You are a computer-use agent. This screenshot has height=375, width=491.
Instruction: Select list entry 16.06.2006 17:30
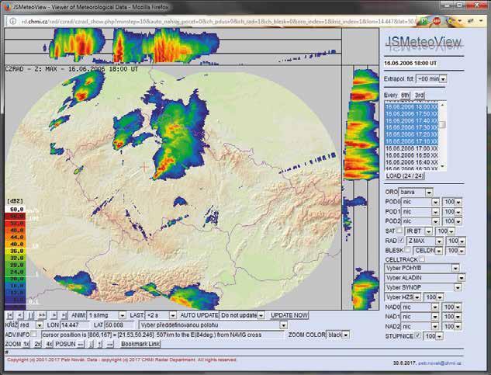(x=411, y=127)
